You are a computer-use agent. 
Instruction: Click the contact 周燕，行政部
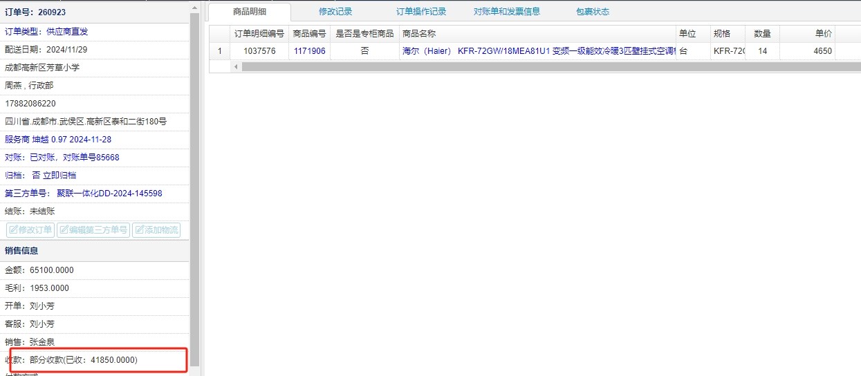[x=29, y=86]
